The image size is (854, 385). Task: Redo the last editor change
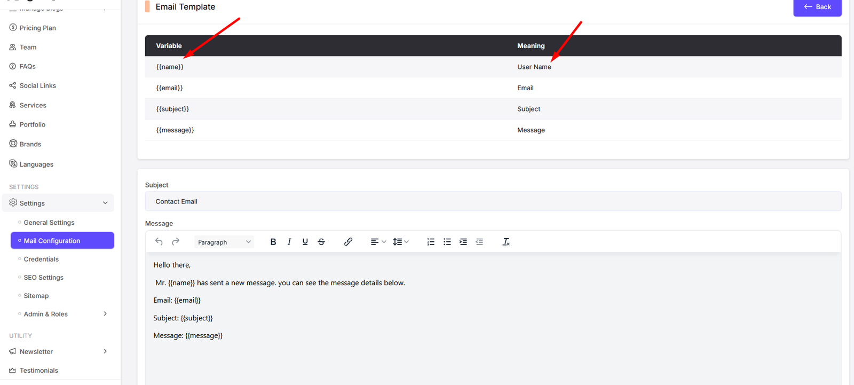click(176, 242)
